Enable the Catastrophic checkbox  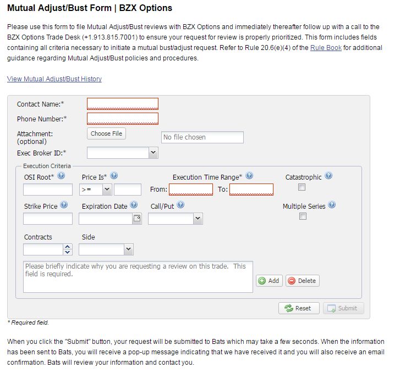coord(302,187)
